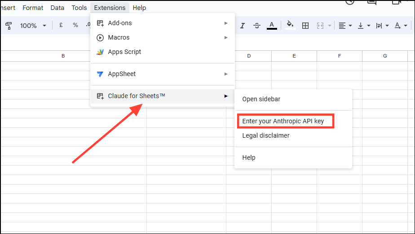Open the Help menu in menu bar
Image resolution: width=415 pixels, height=234 pixels.
pos(139,8)
